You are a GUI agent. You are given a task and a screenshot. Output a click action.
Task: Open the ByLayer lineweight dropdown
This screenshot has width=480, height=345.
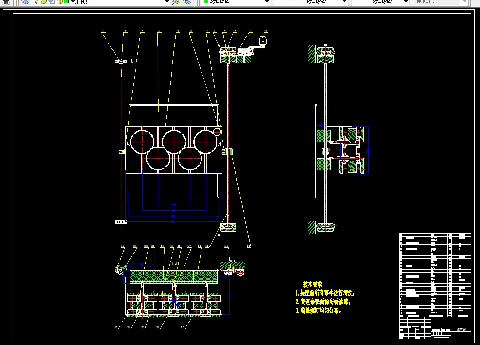click(406, 2)
